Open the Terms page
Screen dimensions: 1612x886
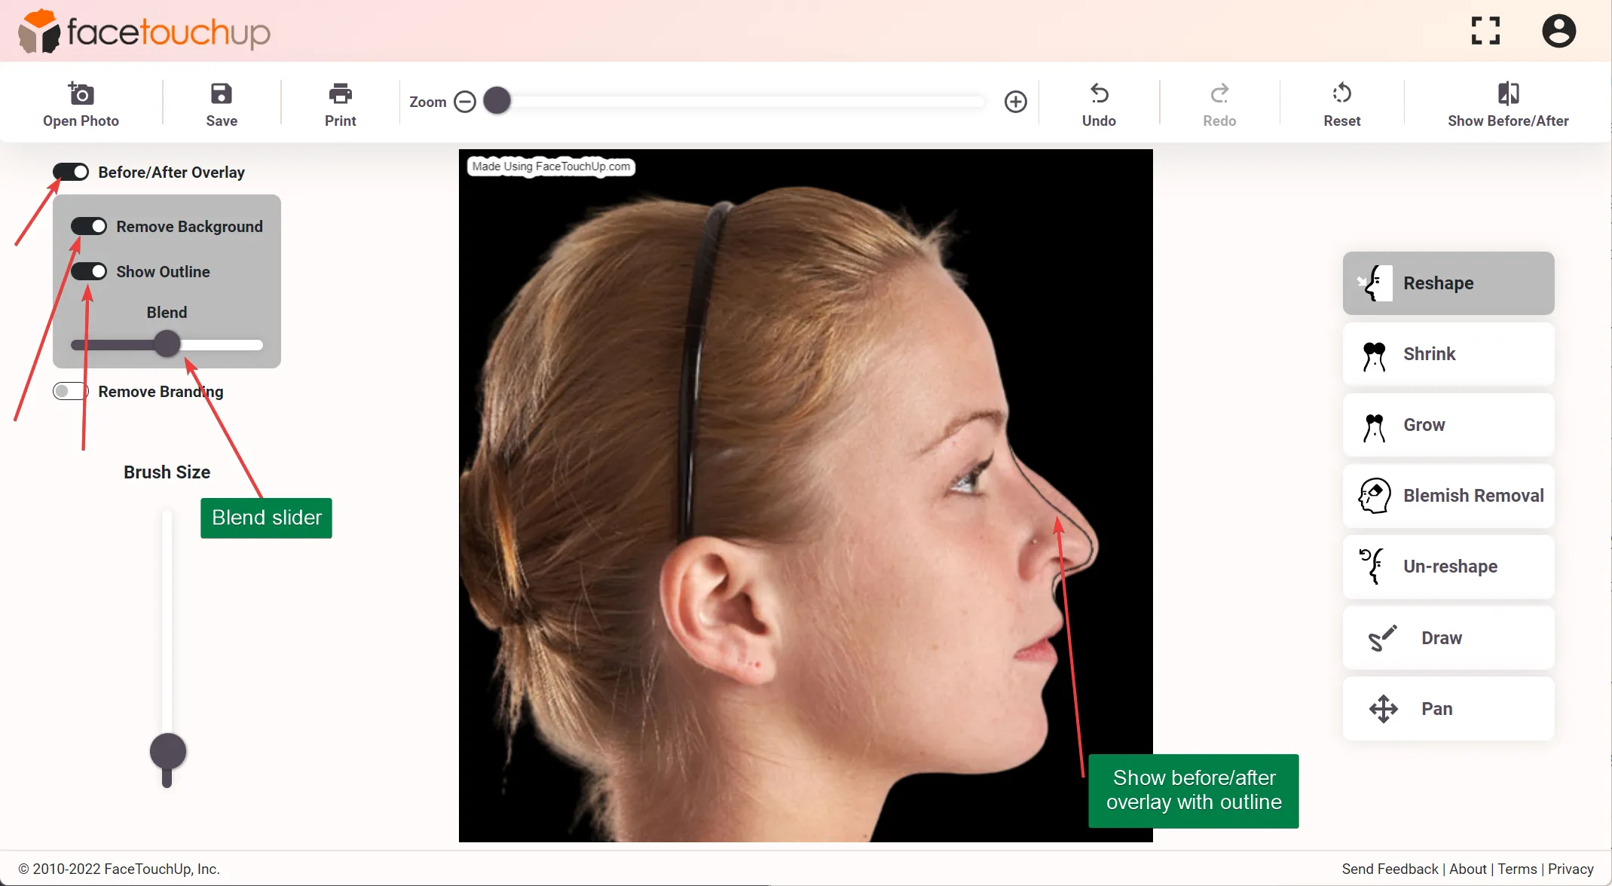point(1516,869)
